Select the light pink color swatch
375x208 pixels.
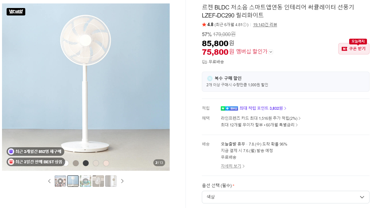106,163
